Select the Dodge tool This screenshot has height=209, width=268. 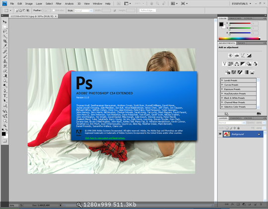click(5, 85)
